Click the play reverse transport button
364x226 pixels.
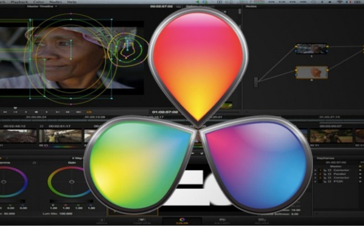(25, 112)
